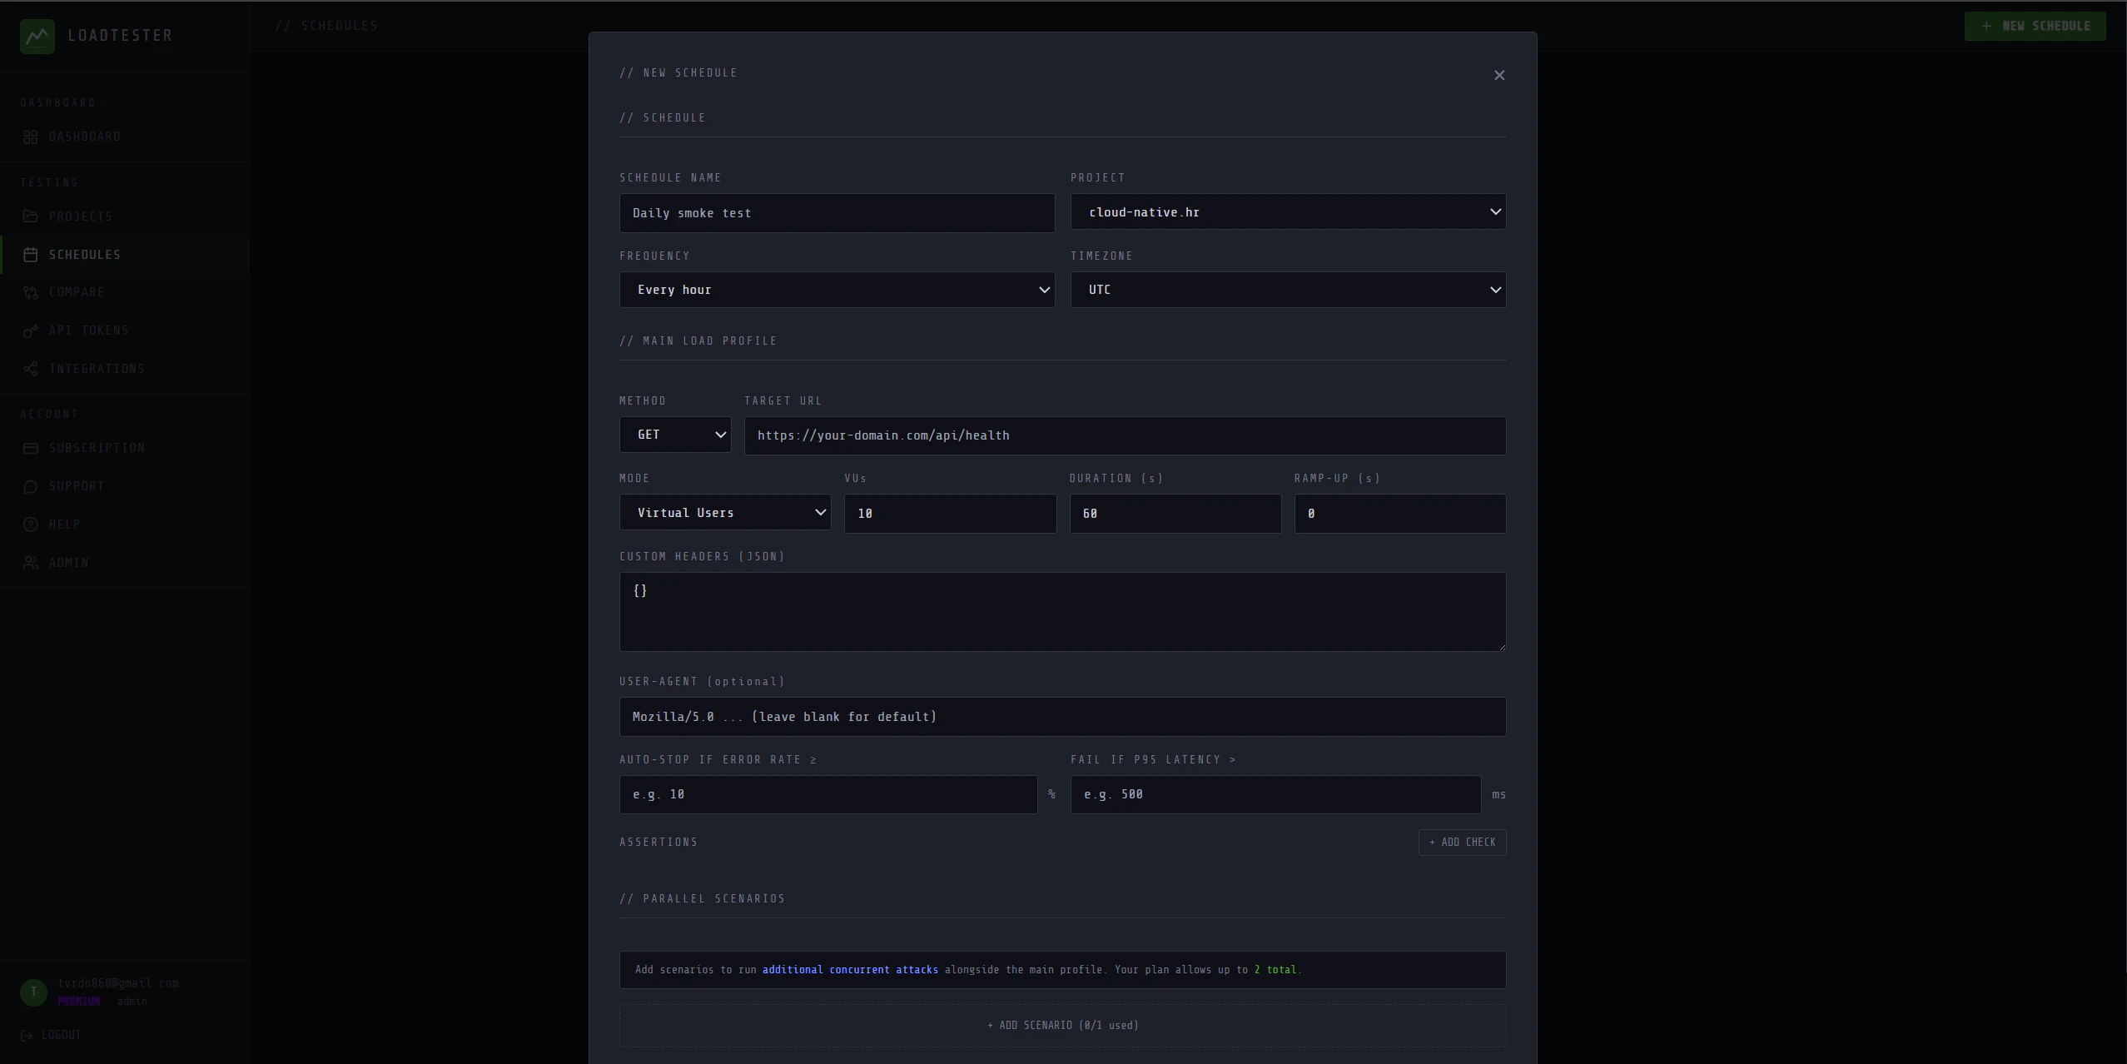Open the Subscription page
This screenshot has height=1064, width=2127.
(x=97, y=448)
